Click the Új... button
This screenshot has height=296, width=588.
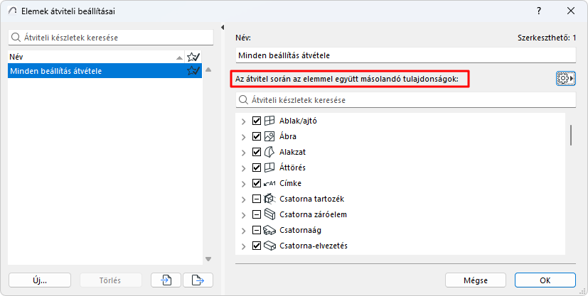coord(40,280)
